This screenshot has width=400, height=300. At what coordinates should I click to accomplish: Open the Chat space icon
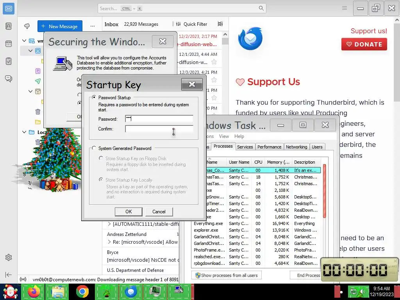[9, 79]
